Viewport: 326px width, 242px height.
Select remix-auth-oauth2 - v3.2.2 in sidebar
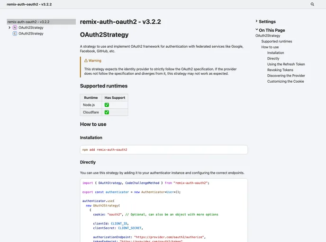click(x=28, y=22)
